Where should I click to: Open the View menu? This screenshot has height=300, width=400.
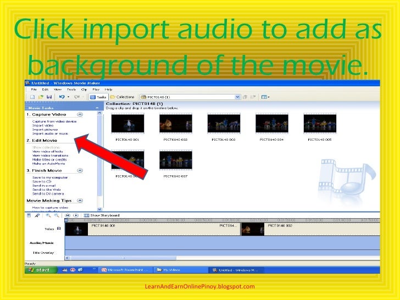(x=57, y=90)
